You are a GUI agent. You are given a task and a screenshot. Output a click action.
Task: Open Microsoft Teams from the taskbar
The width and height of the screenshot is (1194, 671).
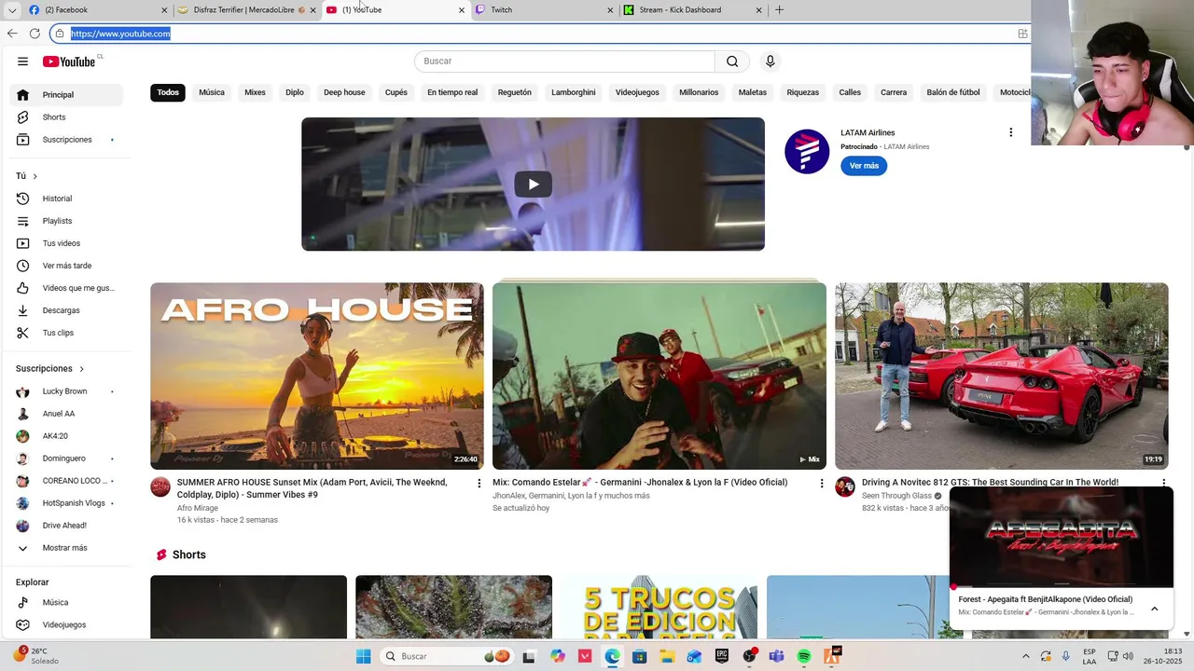click(776, 656)
